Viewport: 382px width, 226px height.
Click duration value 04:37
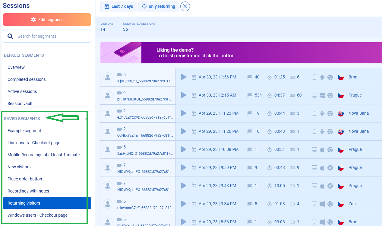[279, 95]
